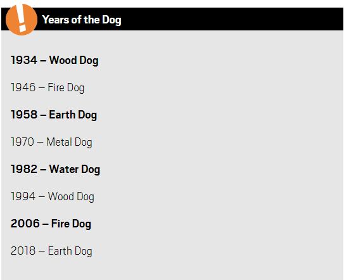Click the orange exclamation mark icon
The height and width of the screenshot is (280, 344).
coord(22,20)
